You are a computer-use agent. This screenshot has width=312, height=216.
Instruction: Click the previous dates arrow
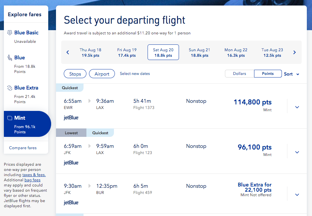click(68, 52)
